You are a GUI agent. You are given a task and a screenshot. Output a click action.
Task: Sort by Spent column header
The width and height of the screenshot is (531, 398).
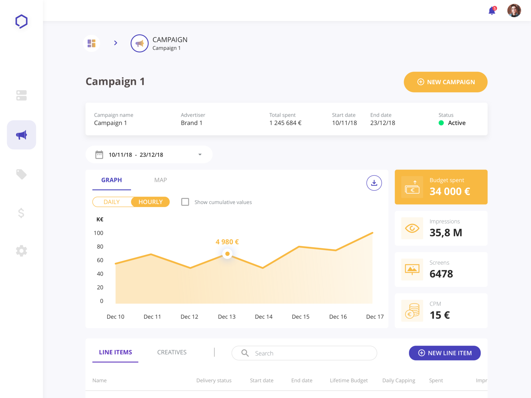pyautogui.click(x=436, y=380)
